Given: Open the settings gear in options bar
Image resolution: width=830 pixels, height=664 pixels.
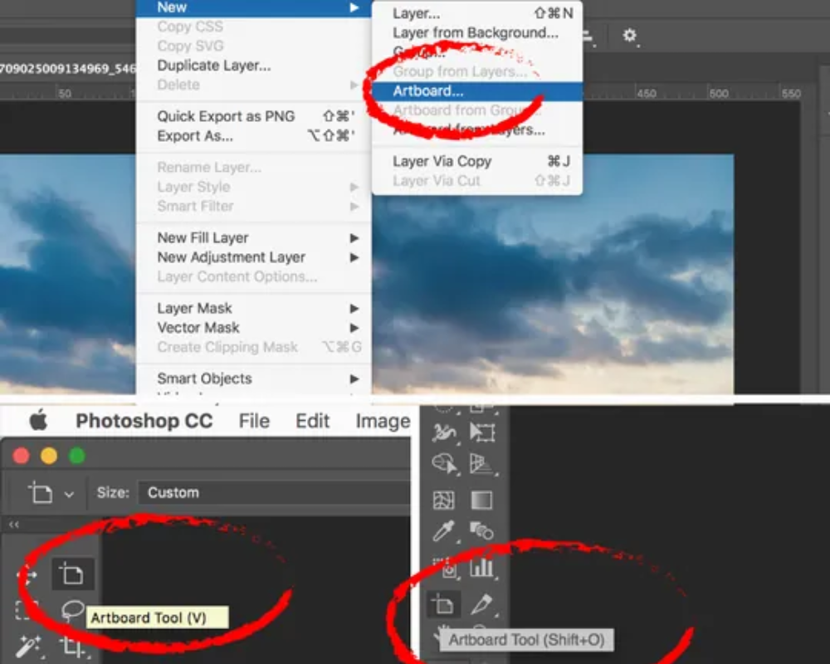Looking at the screenshot, I should coord(629,35).
